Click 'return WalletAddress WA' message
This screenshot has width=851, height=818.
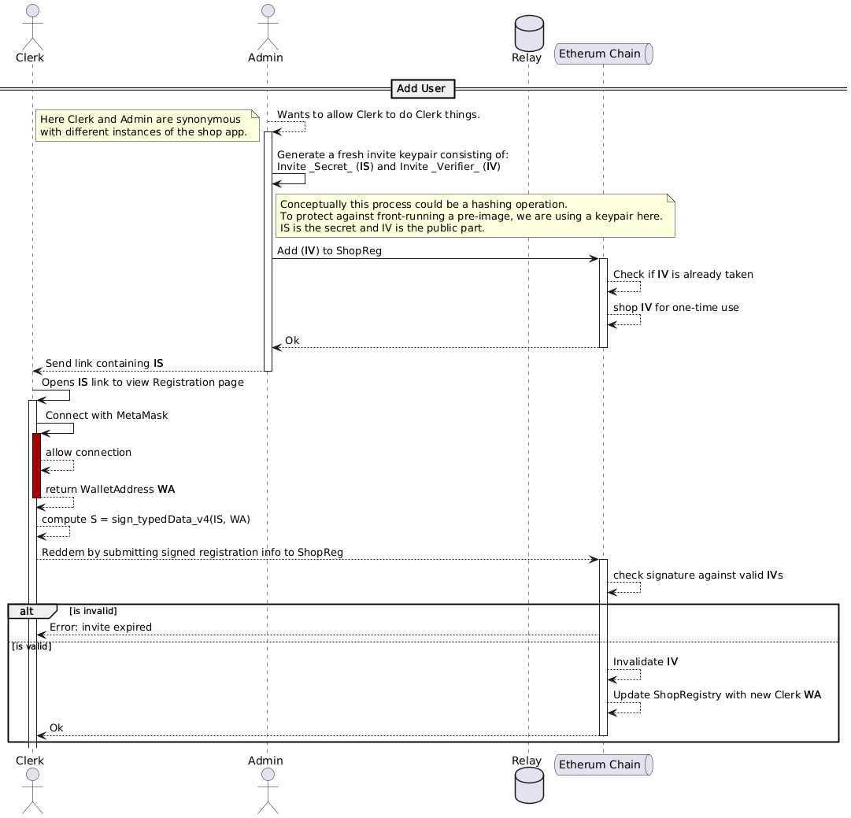click(110, 490)
